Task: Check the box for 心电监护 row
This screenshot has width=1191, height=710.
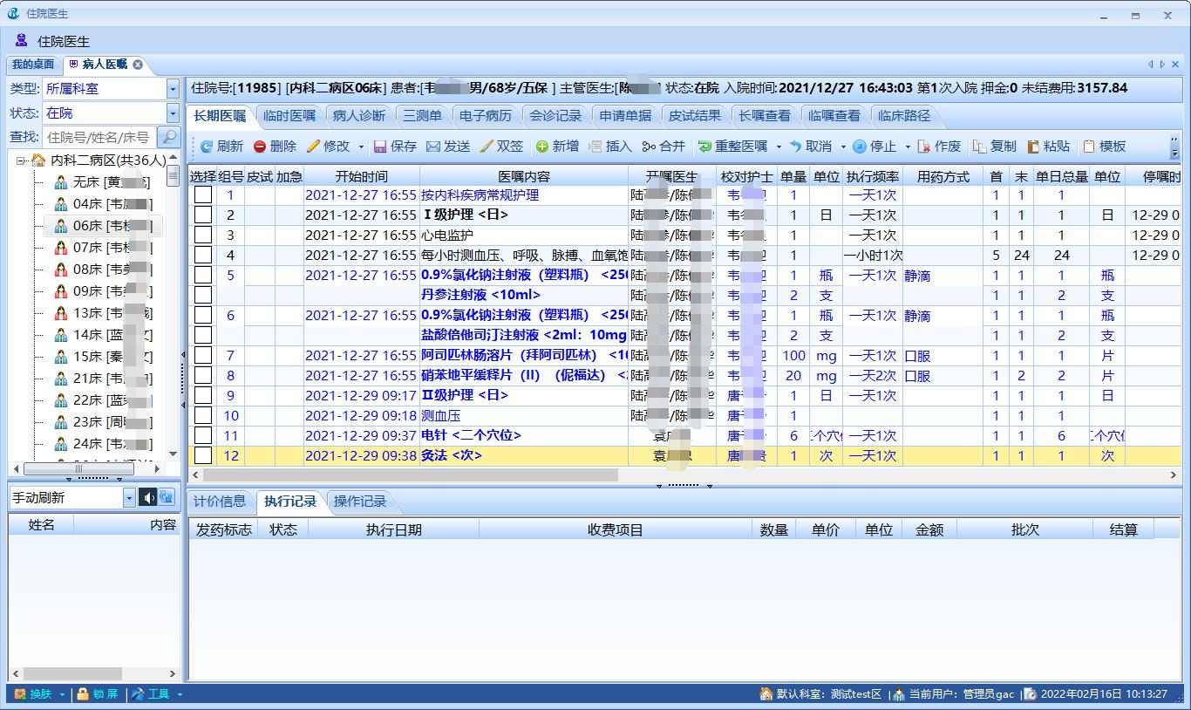Action: click(x=203, y=236)
